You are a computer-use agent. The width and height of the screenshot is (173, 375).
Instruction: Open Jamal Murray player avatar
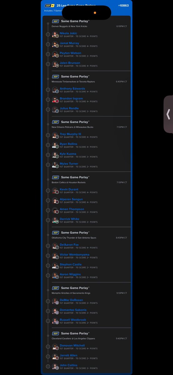coord(55,44)
